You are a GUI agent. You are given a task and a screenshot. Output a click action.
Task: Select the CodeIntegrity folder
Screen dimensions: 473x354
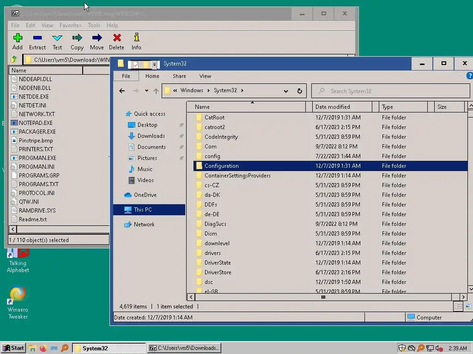coord(221,136)
